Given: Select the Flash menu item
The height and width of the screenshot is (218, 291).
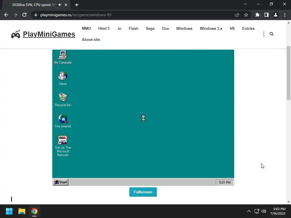Looking at the screenshot, I should [134, 29].
